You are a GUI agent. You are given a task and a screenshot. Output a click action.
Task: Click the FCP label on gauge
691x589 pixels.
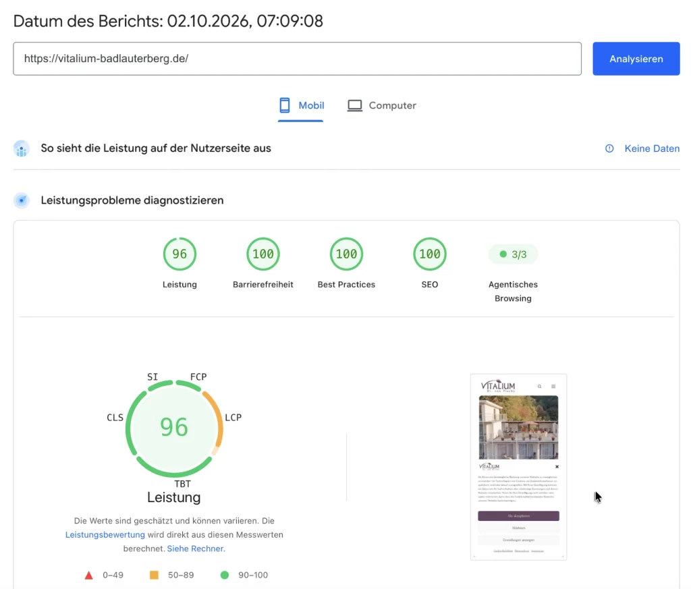tap(198, 376)
